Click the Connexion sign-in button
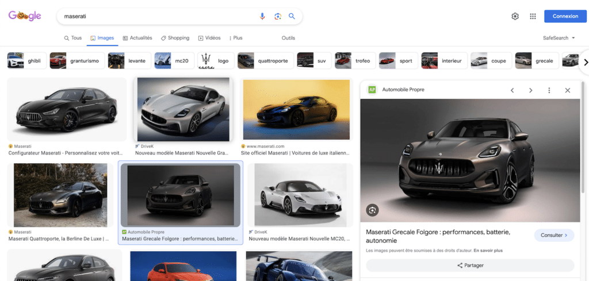 pos(565,16)
